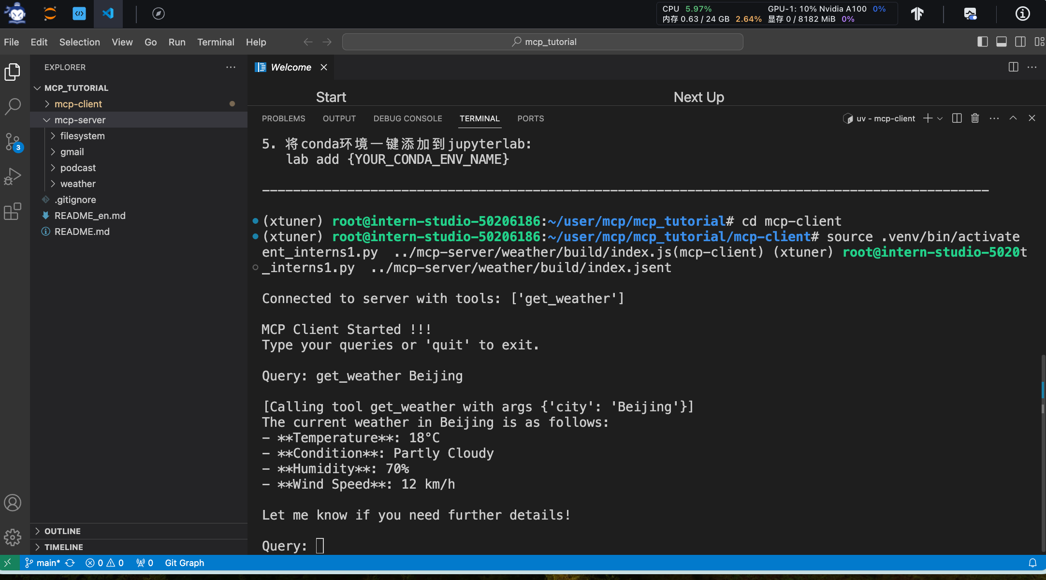Image resolution: width=1046 pixels, height=580 pixels.
Task: Switch to the DEBUG CONSOLE tab
Action: click(x=407, y=118)
